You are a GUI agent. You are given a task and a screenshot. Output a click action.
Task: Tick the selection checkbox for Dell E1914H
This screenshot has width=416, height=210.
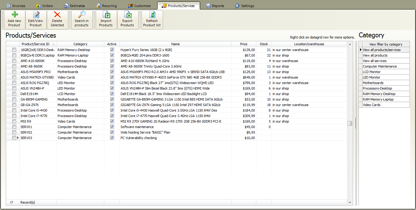[14, 94]
